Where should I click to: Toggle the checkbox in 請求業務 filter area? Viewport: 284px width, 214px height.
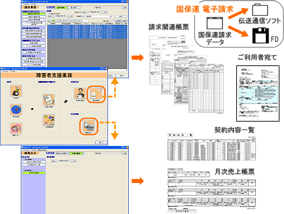click(x=49, y=14)
